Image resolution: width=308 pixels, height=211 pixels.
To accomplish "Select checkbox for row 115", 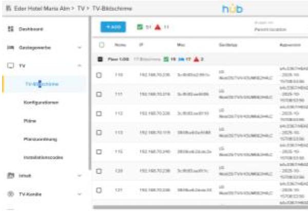I will pyautogui.click(x=99, y=152).
